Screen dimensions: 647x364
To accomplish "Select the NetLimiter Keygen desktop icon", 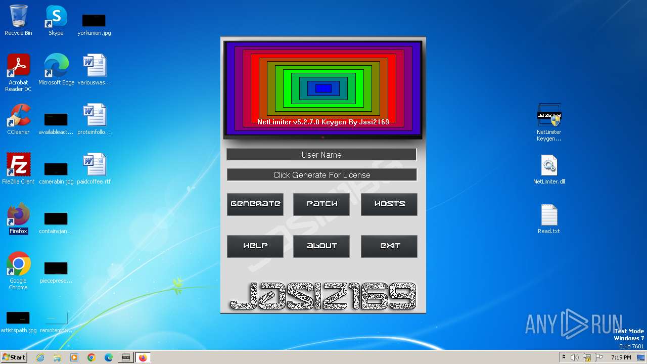I will (x=549, y=122).
